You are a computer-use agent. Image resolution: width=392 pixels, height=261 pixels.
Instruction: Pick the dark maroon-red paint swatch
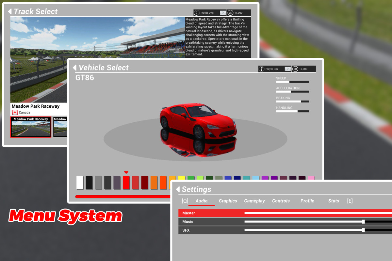pos(145,183)
